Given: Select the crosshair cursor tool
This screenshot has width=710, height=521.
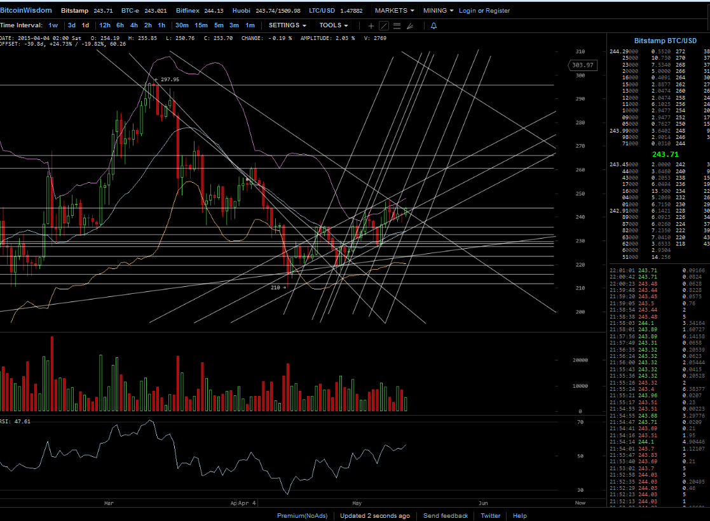Looking at the screenshot, I should [371, 26].
